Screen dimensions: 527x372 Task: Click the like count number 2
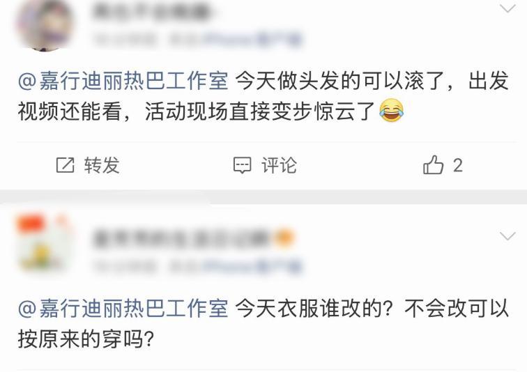point(457,166)
